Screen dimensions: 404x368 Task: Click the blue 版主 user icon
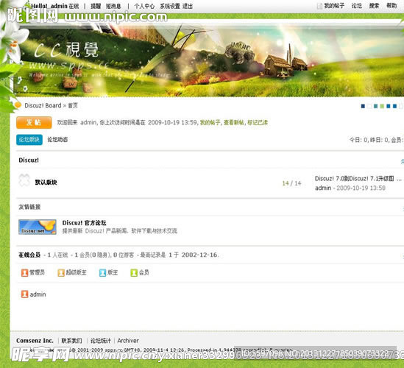[x=102, y=272]
